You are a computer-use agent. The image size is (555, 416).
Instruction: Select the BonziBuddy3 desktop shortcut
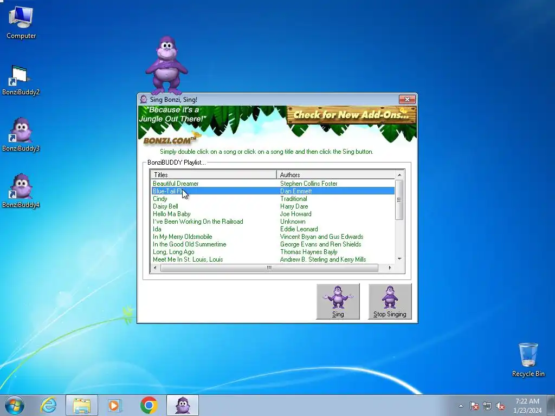click(21, 135)
